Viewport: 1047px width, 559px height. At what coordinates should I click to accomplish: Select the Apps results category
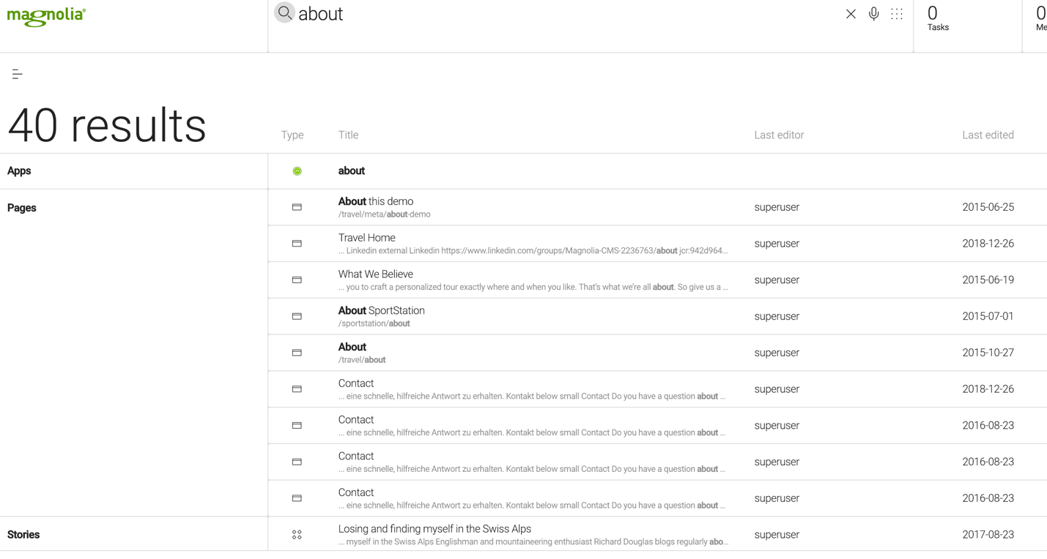click(x=19, y=171)
